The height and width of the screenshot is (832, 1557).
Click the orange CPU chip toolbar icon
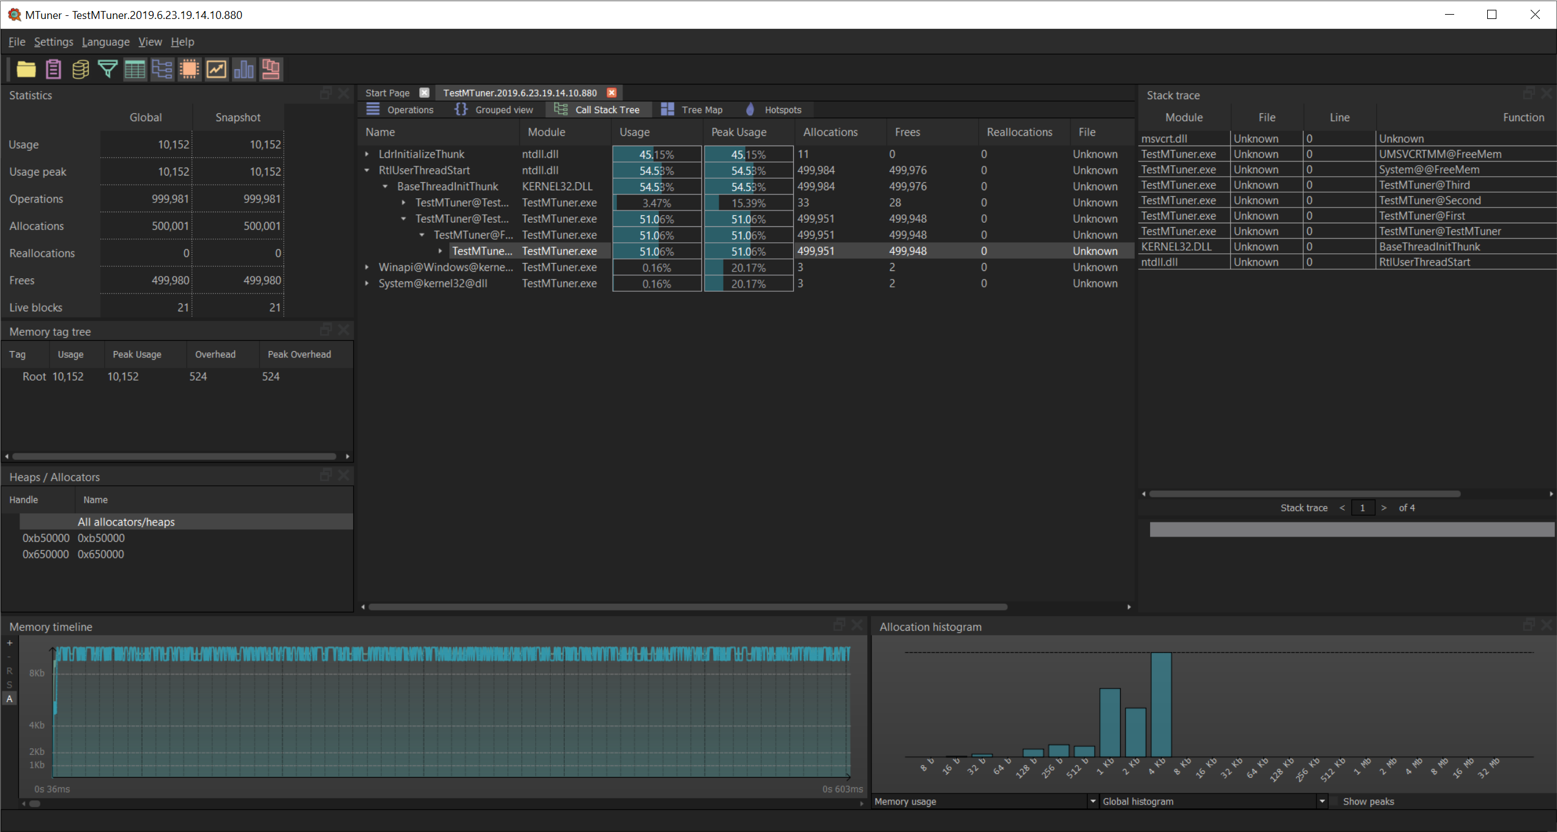point(189,69)
